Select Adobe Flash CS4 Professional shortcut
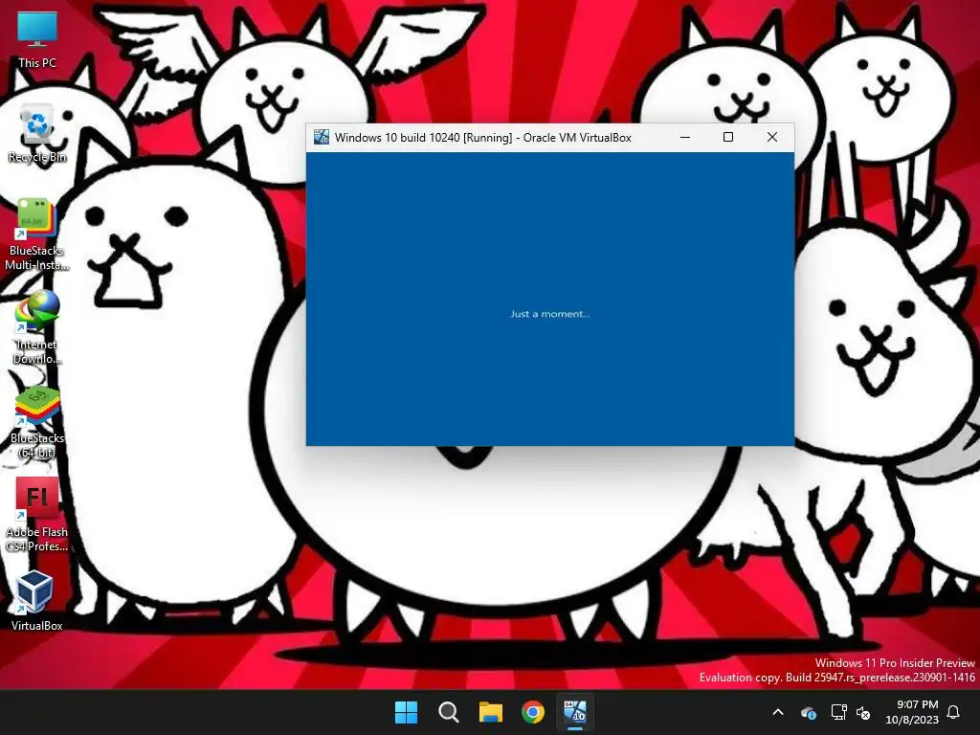Viewport: 980px width, 735px height. pyautogui.click(x=37, y=515)
